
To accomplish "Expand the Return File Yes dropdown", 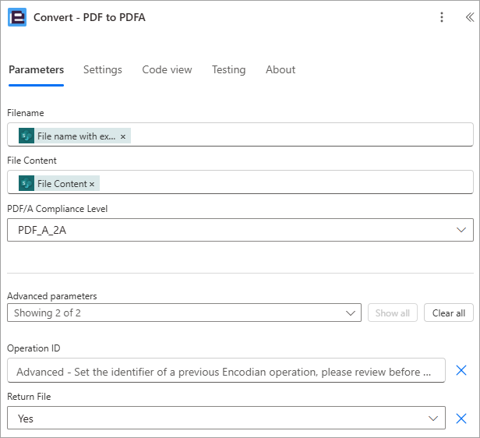I will (226, 418).
